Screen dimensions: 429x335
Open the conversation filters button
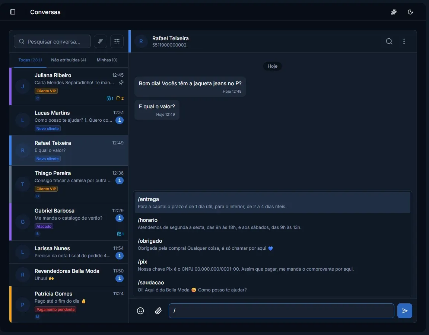pos(117,41)
